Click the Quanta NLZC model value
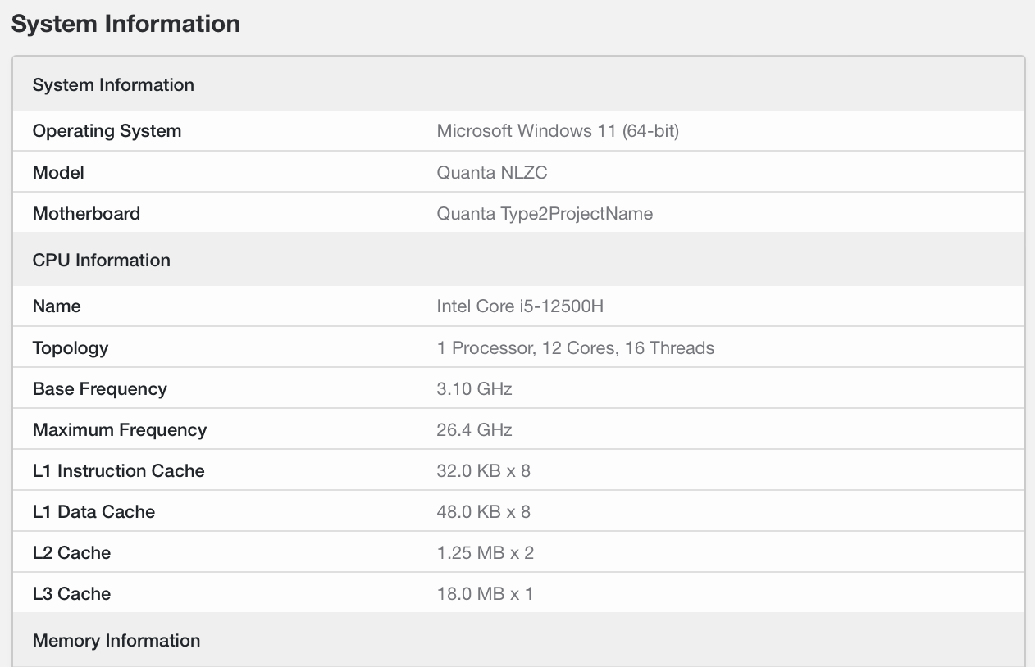 coord(492,172)
